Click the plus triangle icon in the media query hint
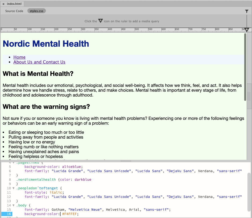Screen dimensions: 252x218 (100, 21)
